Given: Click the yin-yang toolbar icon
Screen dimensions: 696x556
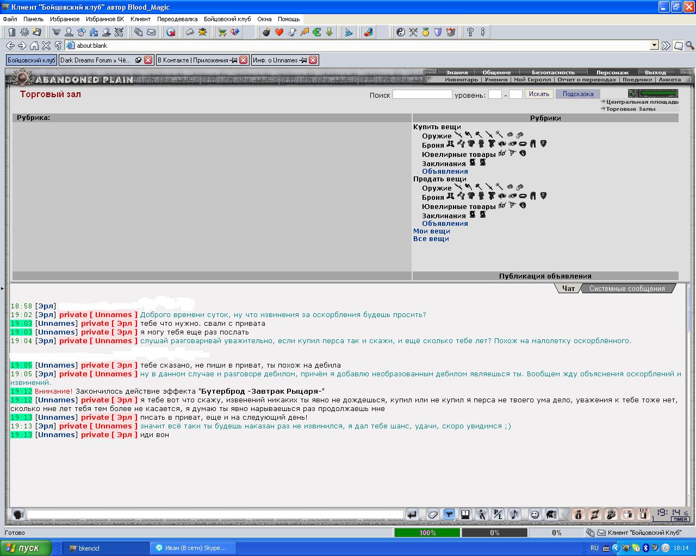Looking at the screenshot, I should (401, 32).
